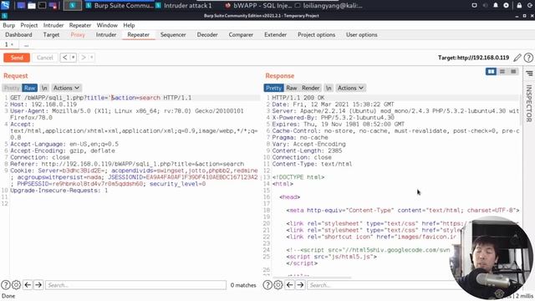Focus the request search field
The width and height of the screenshot is (535, 301).
coord(135,285)
